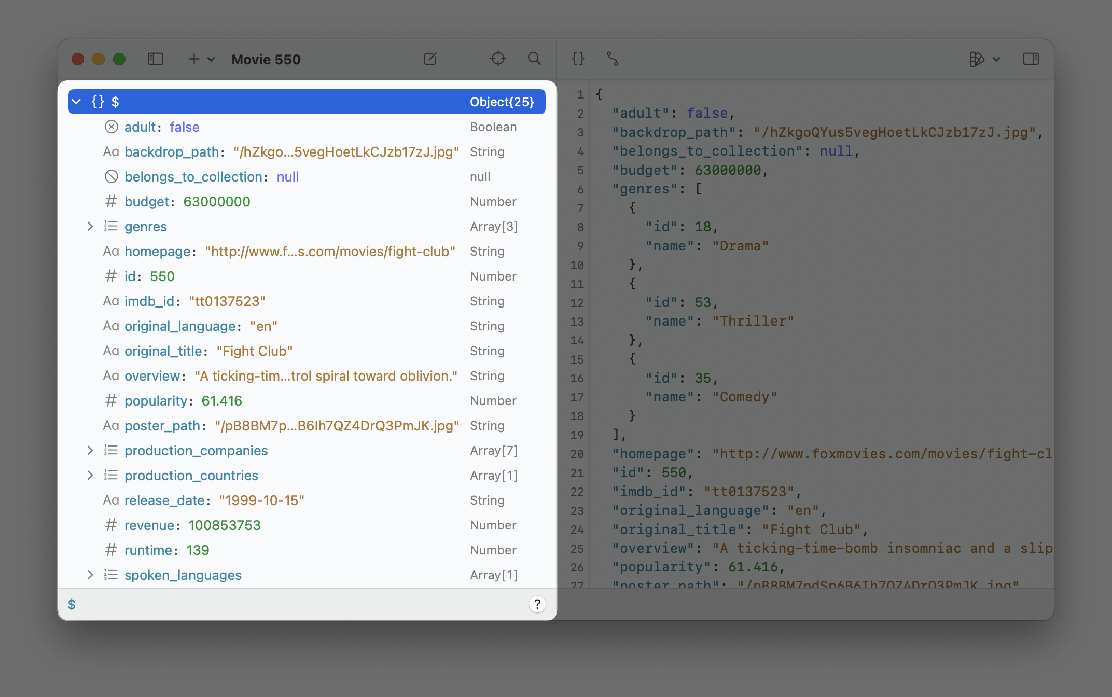Viewport: 1112px width, 697px height.
Task: Click the focus target icon
Action: click(x=498, y=59)
